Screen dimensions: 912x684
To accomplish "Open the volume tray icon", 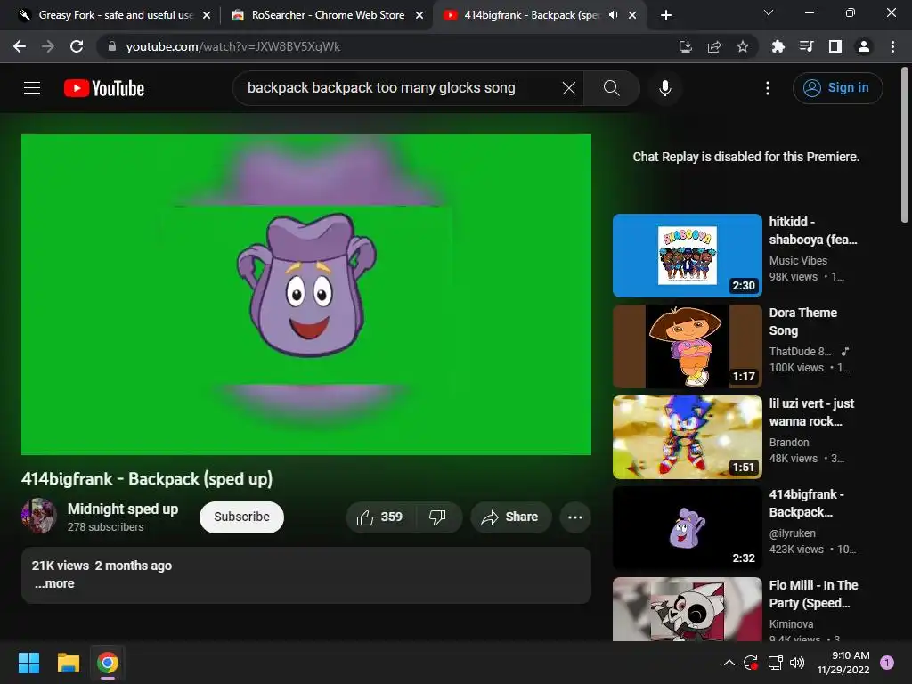I will click(797, 663).
